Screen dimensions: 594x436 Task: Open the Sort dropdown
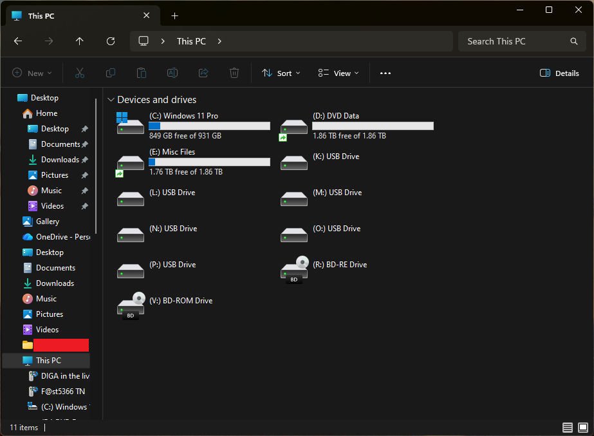281,73
